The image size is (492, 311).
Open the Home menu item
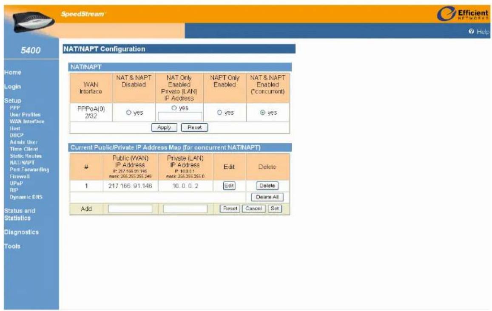[13, 72]
